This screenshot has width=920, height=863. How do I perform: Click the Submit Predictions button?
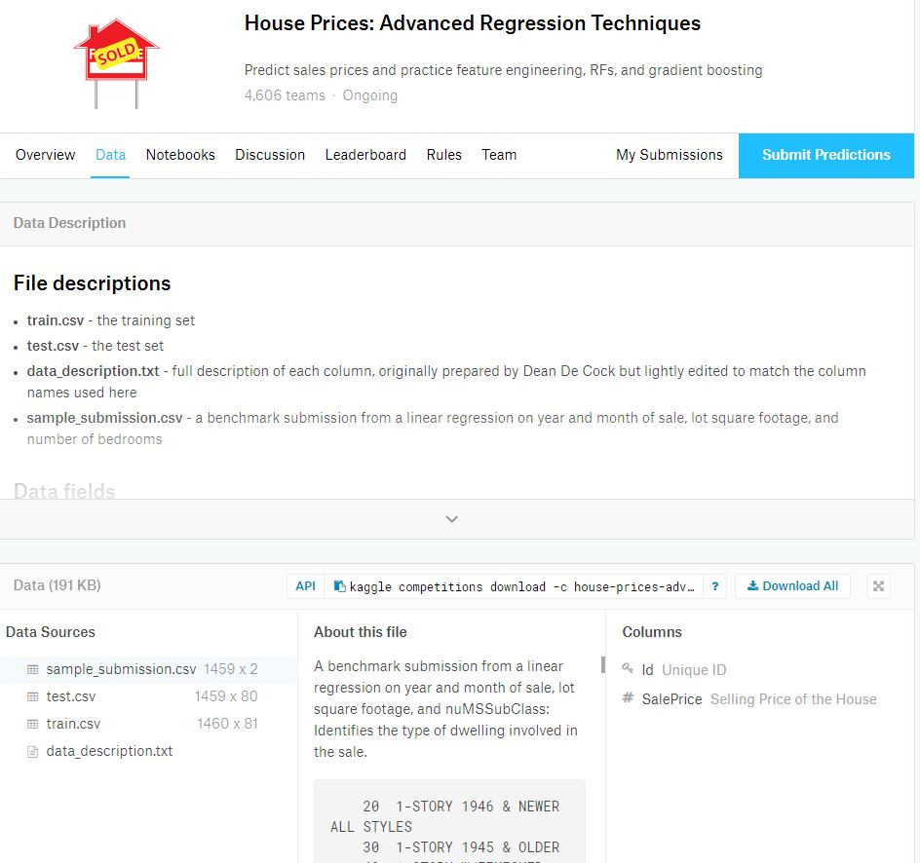(x=826, y=156)
